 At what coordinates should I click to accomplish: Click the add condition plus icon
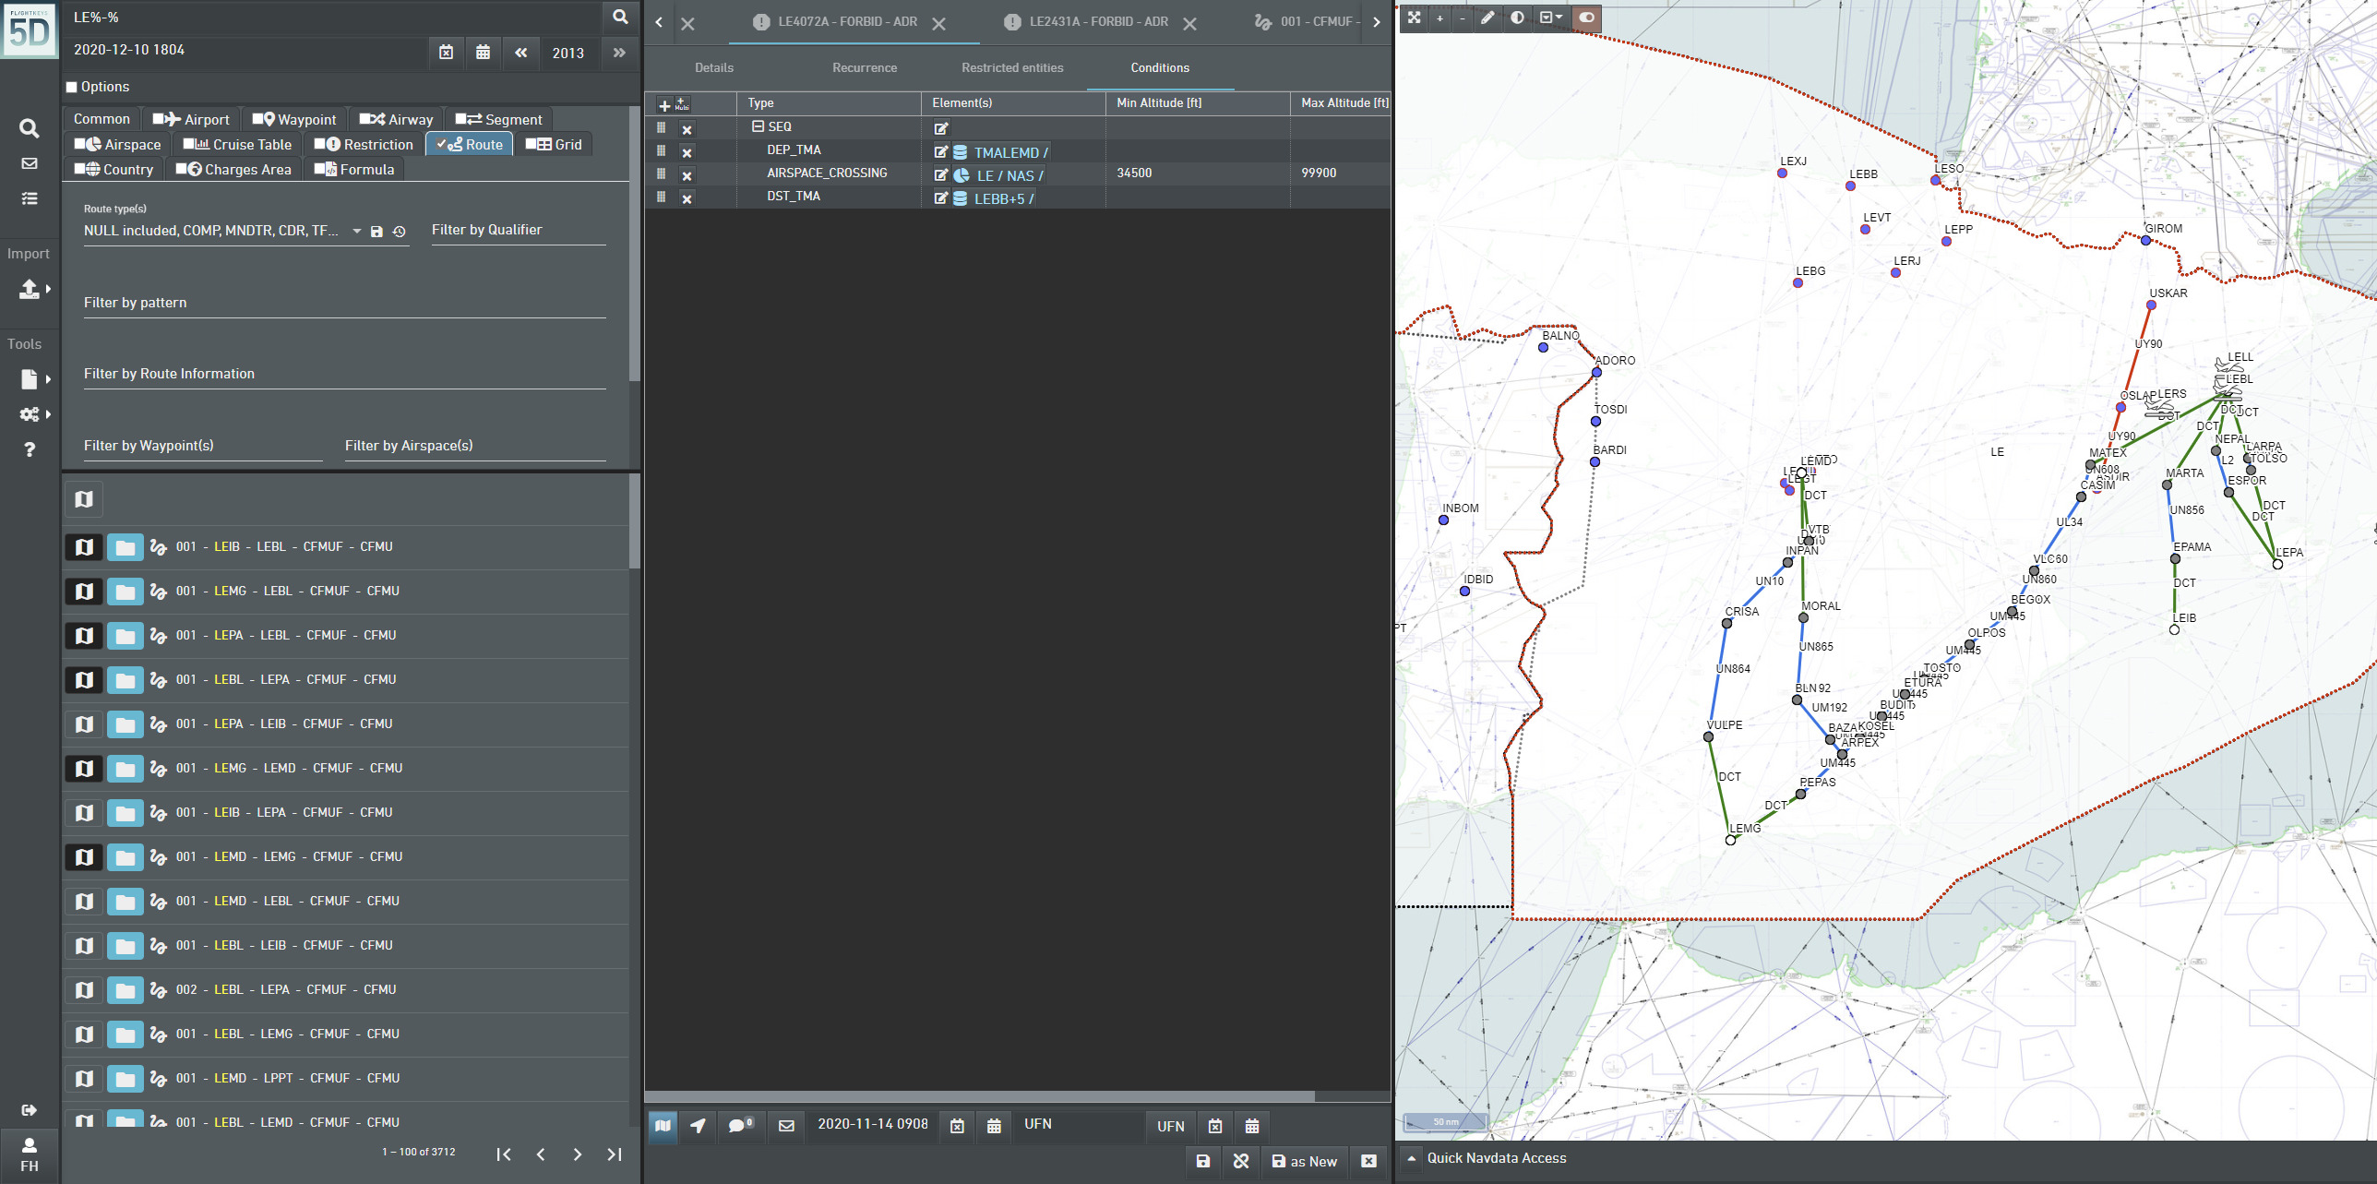[664, 105]
